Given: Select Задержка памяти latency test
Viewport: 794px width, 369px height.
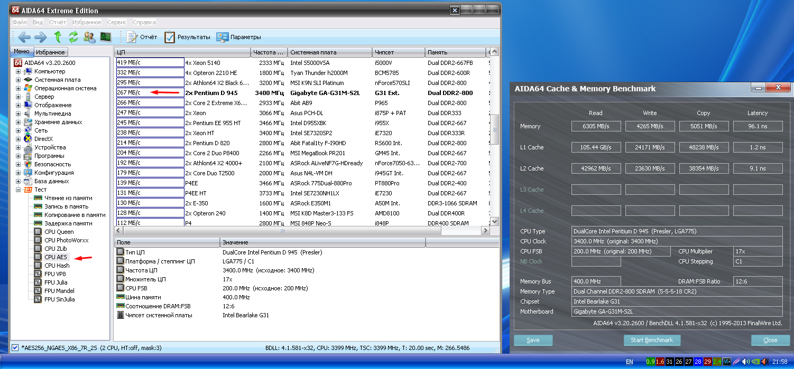Looking at the screenshot, I should [x=69, y=223].
